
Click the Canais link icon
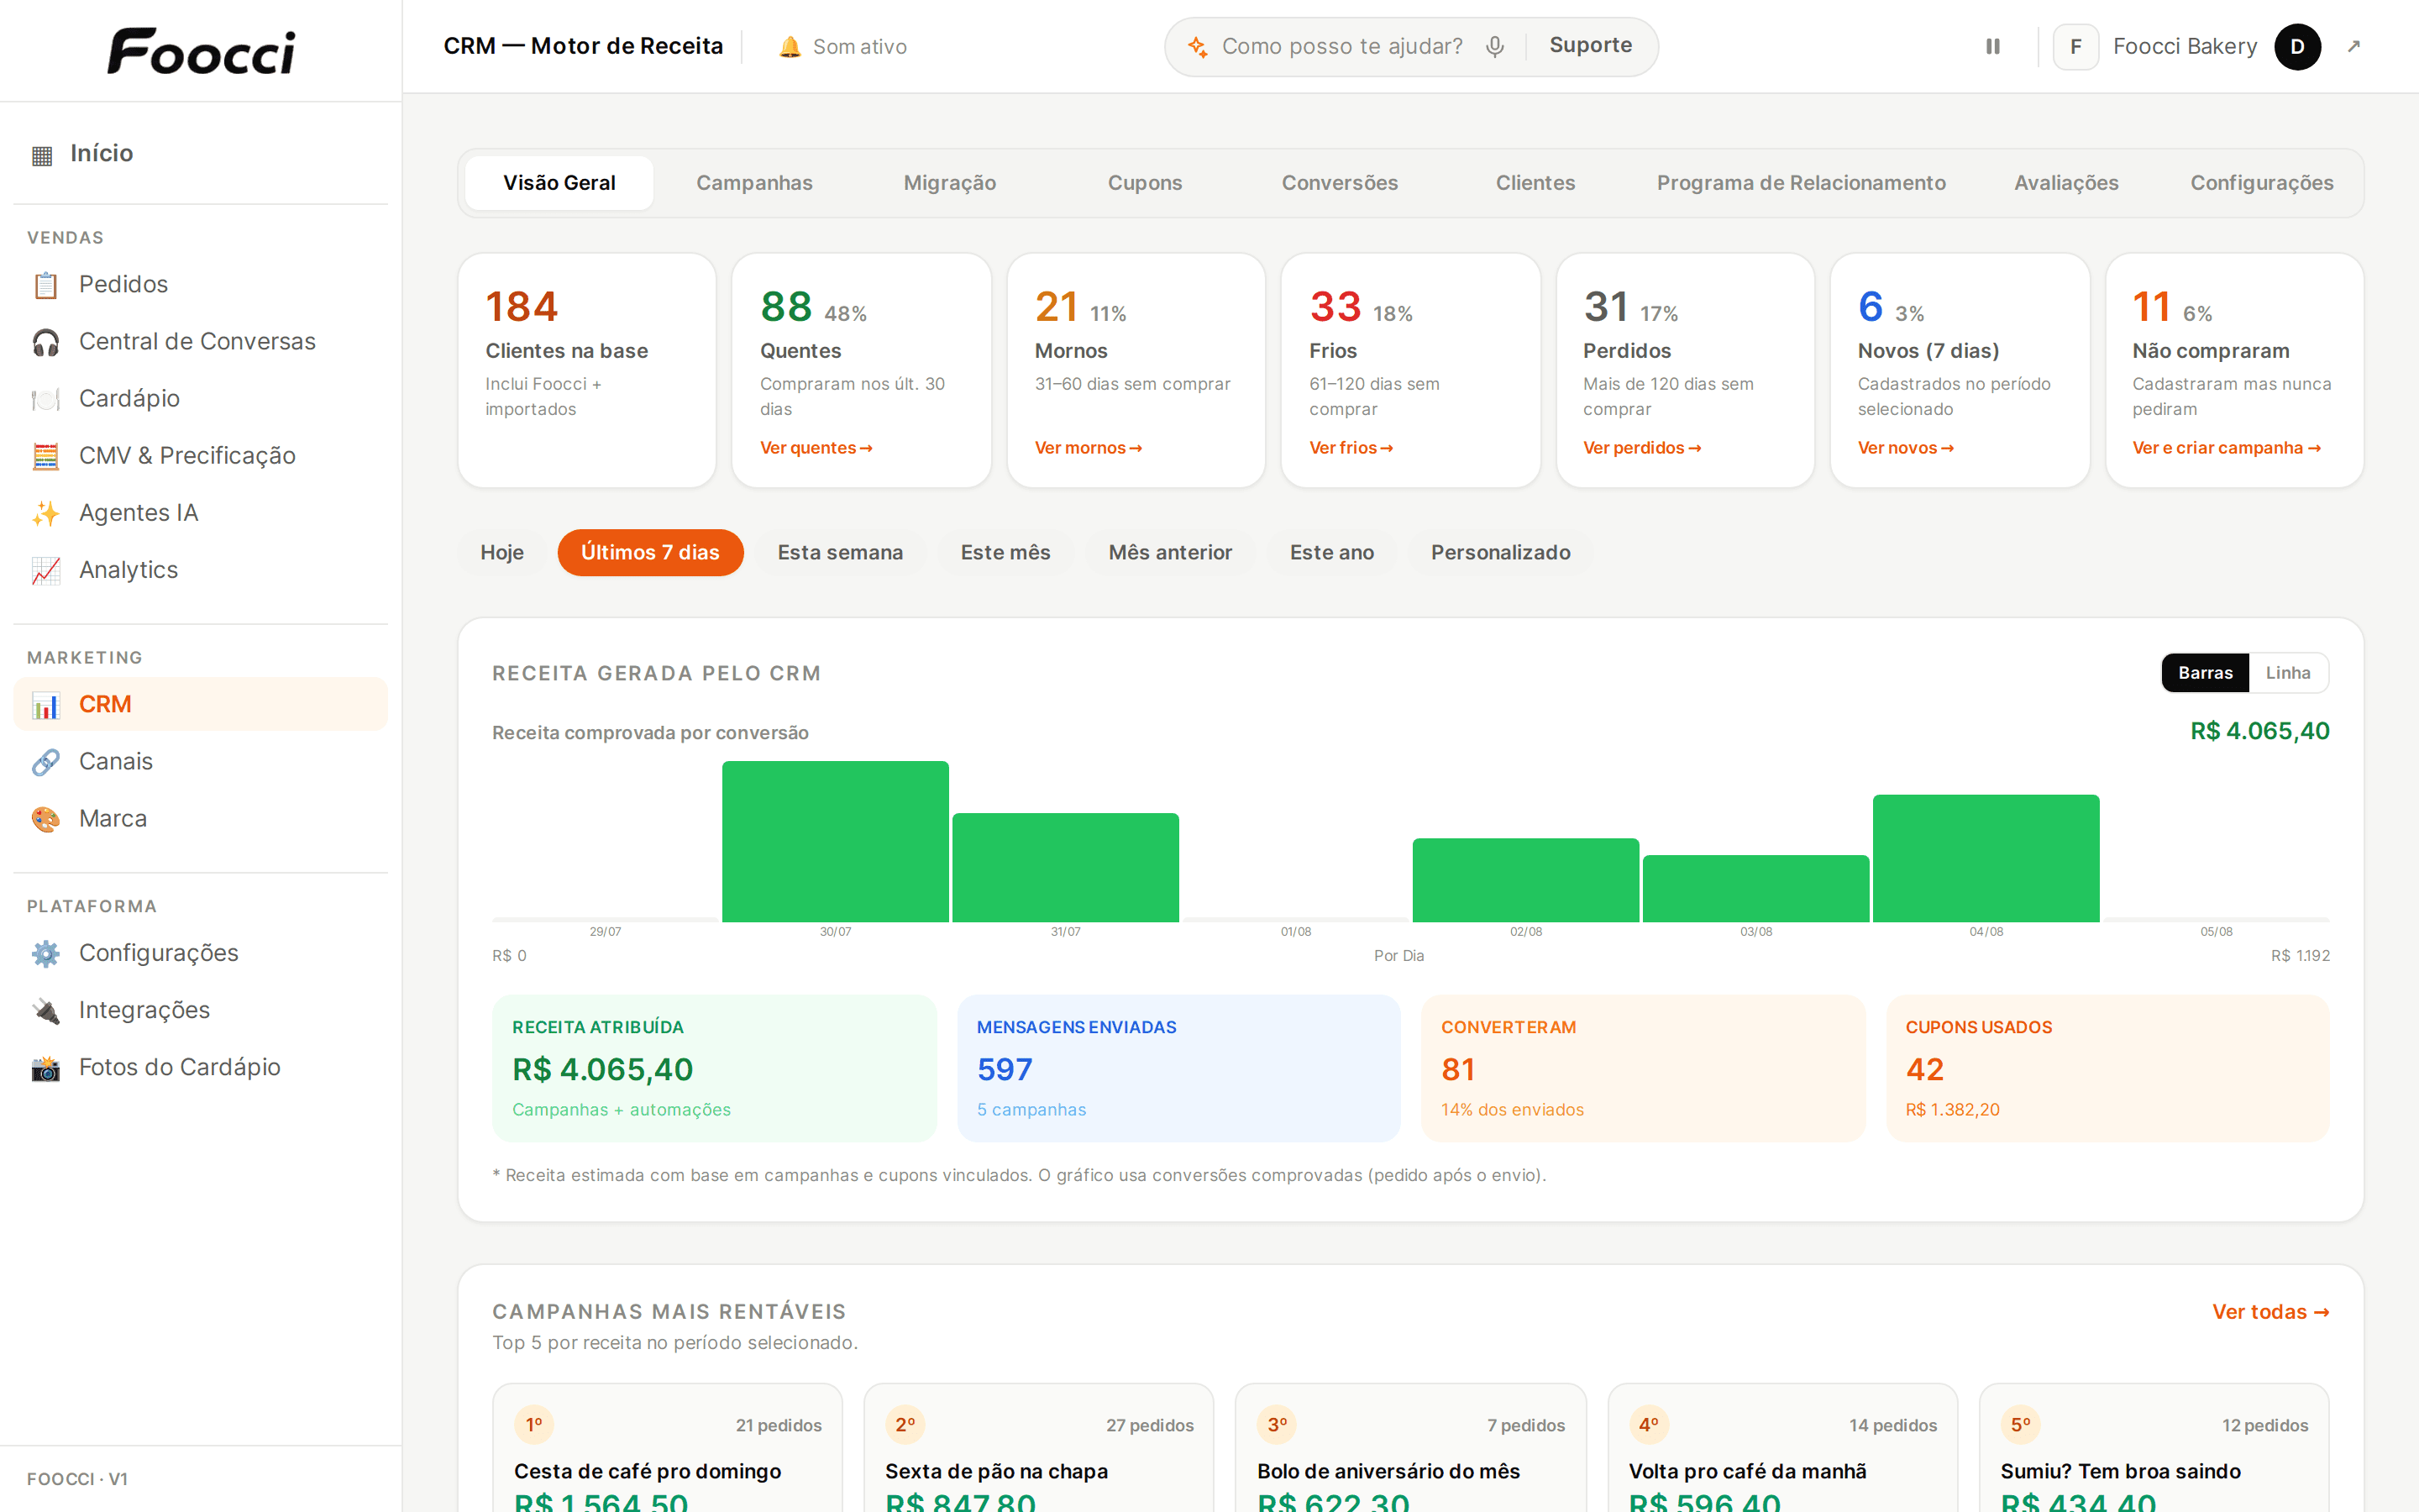click(x=46, y=762)
